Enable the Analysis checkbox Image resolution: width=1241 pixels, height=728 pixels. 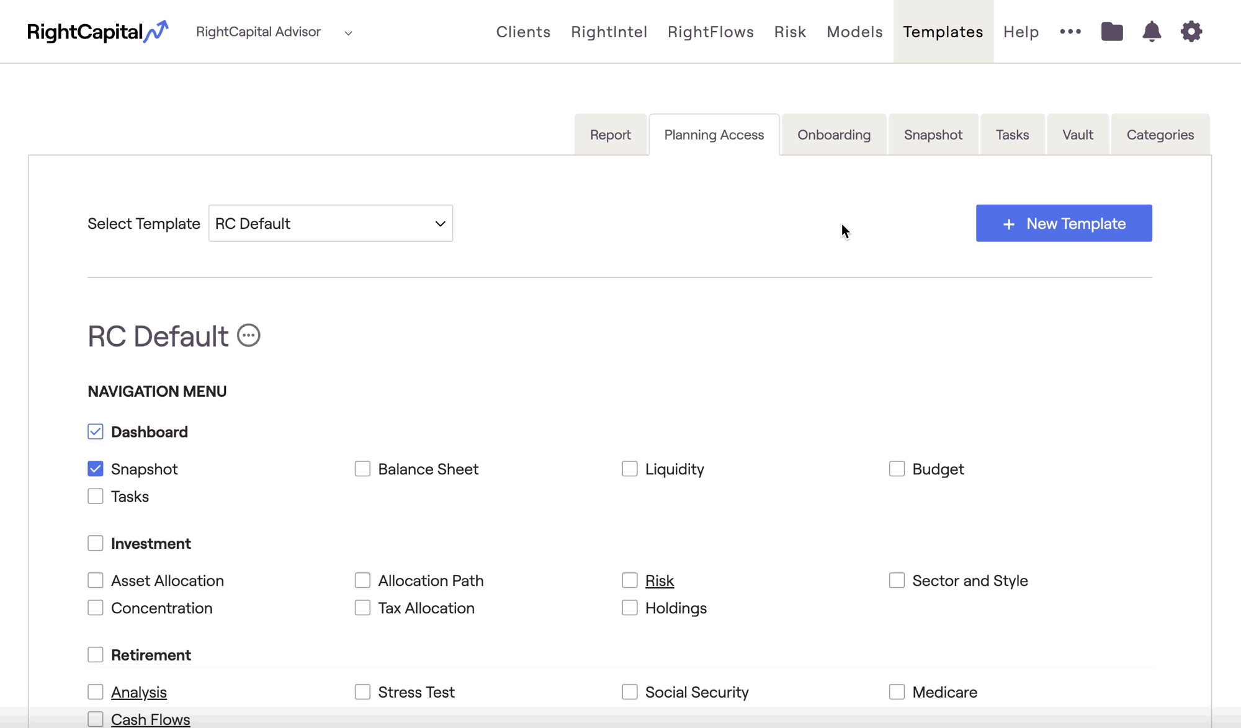tap(96, 692)
